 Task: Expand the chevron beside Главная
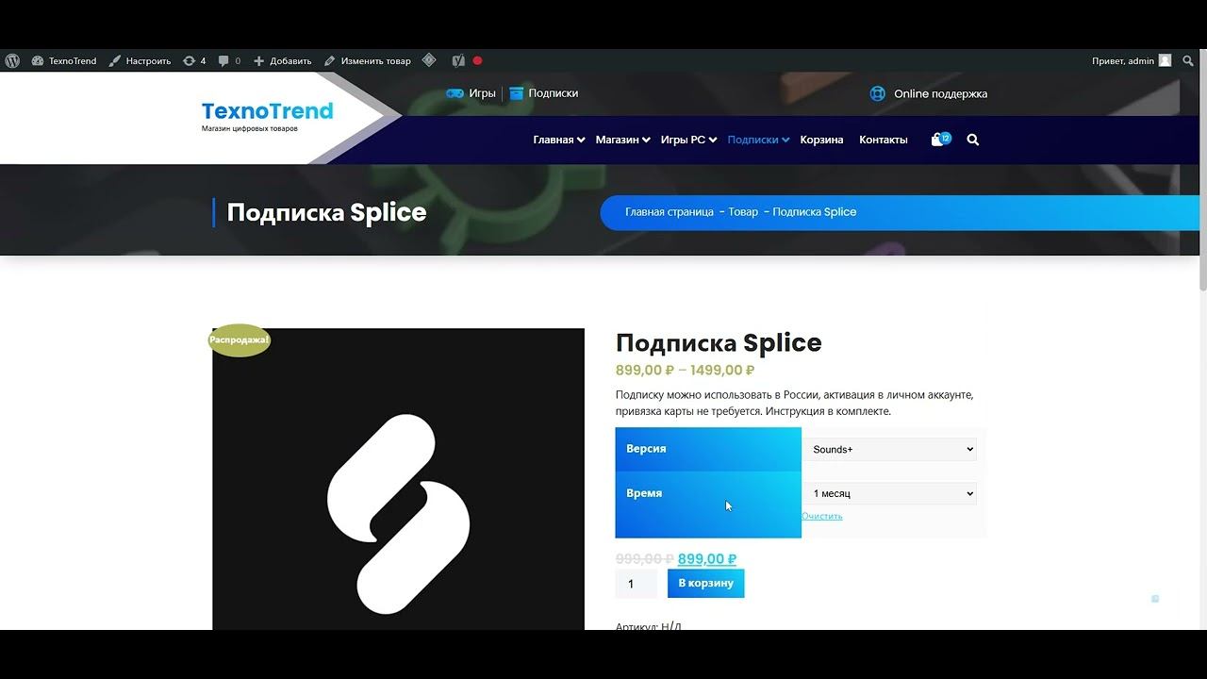(x=581, y=140)
